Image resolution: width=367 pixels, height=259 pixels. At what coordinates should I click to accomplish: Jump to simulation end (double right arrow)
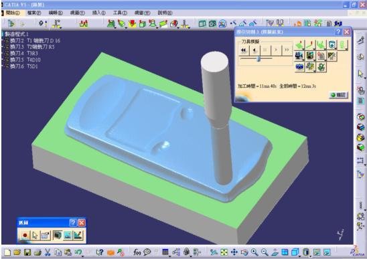(287, 50)
